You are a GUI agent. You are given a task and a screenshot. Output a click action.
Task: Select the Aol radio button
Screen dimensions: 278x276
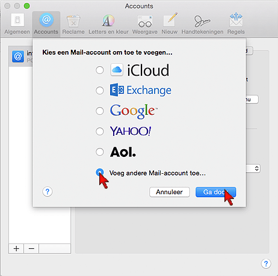tap(100, 152)
